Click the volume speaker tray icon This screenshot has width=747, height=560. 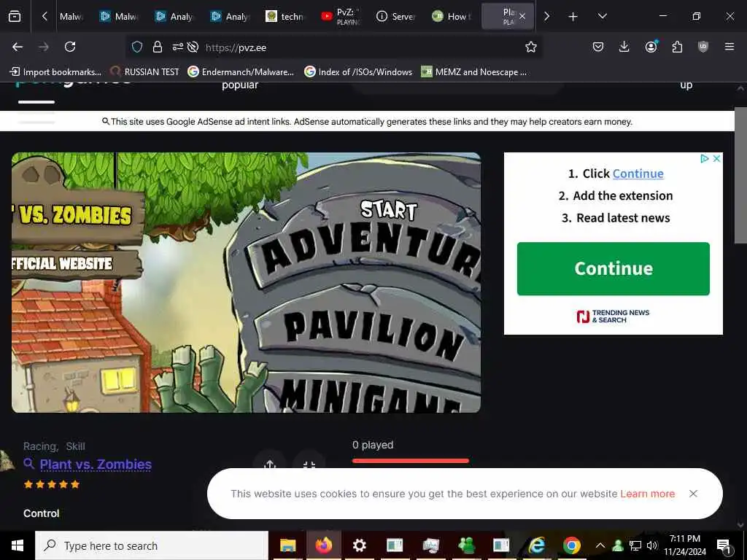click(x=651, y=545)
